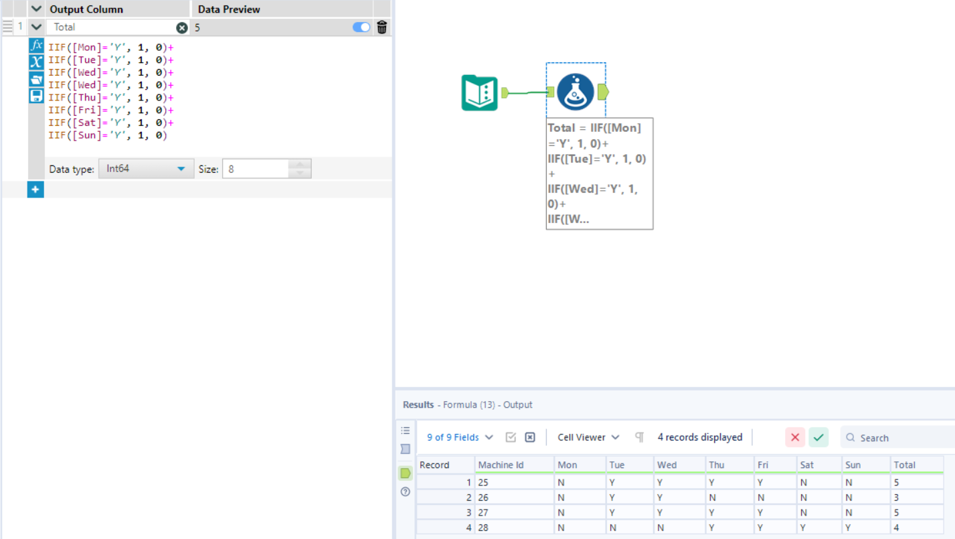Open the saved expressions folder icon
Image resolution: width=955 pixels, height=539 pixels.
pyautogui.click(x=35, y=79)
